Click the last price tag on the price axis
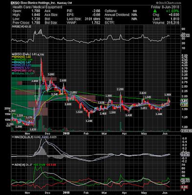192x195 pixels. coord(184,101)
